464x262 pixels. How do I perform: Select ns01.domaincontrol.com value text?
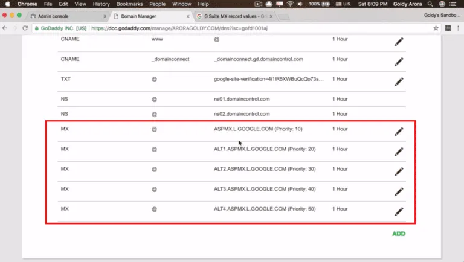pos(242,99)
